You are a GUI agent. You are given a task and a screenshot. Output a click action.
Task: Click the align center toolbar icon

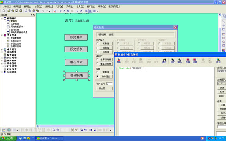(90, 11)
